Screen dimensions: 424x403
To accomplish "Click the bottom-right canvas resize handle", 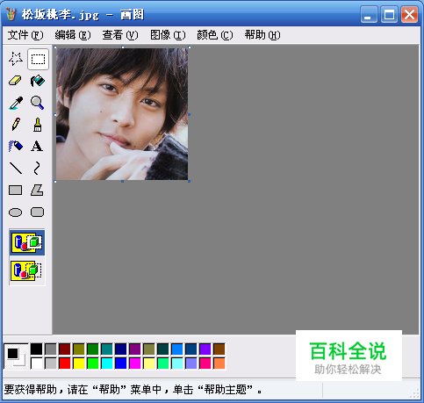I will click(x=190, y=182).
